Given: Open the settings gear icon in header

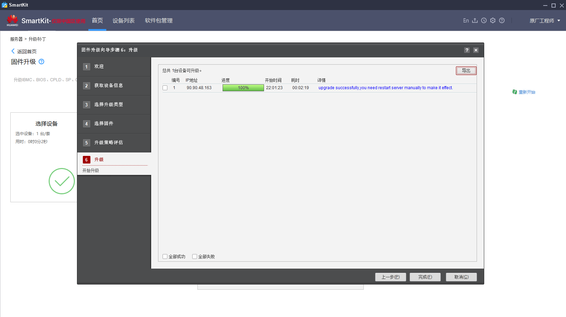Looking at the screenshot, I should pos(493,20).
